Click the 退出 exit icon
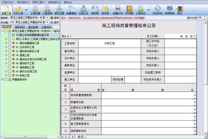208x139 pixels. point(180,10)
